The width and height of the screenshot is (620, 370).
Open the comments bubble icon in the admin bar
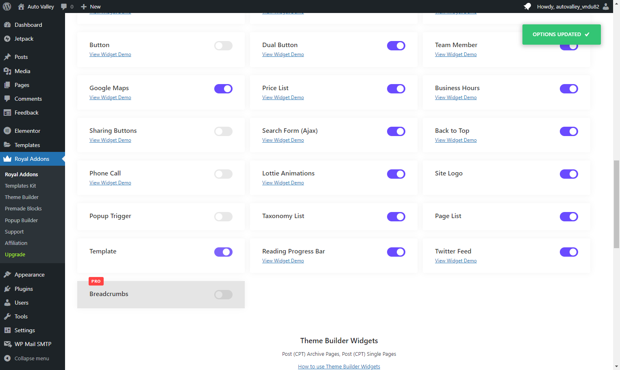(x=64, y=6)
